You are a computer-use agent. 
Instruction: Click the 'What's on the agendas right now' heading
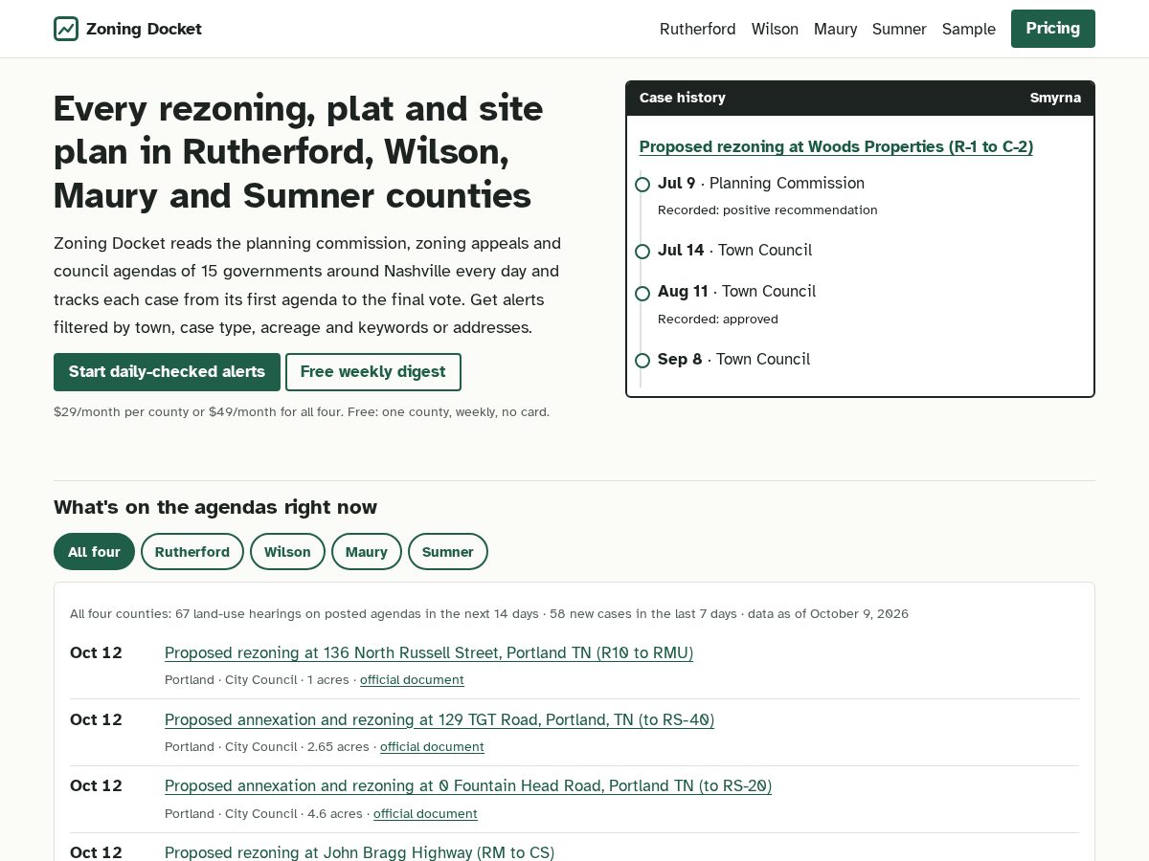tap(215, 507)
